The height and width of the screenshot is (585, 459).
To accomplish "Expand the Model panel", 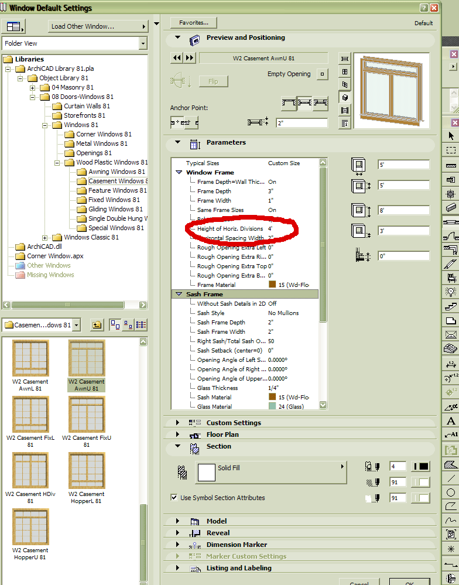I will point(177,521).
